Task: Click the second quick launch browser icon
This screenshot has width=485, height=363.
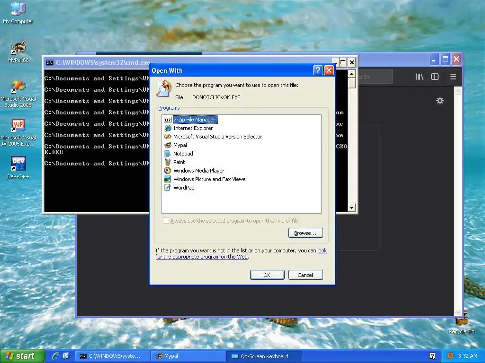Action: click(66, 356)
